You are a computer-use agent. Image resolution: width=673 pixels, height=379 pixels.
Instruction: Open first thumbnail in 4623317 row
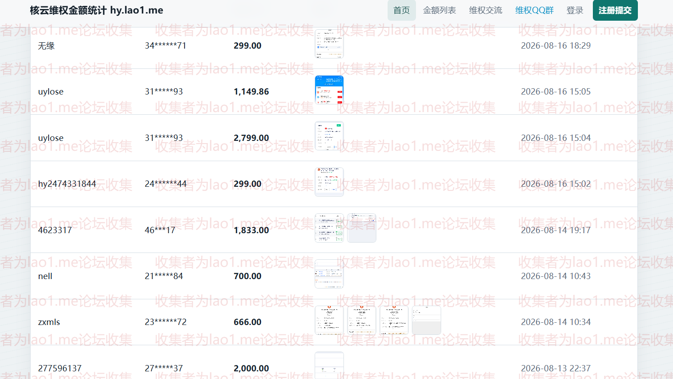tap(329, 228)
